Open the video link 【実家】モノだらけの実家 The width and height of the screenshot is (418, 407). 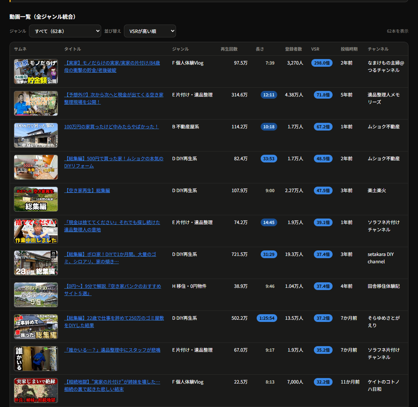pyautogui.click(x=112, y=67)
